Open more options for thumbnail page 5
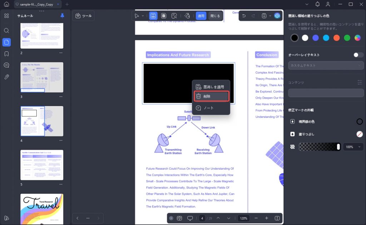366x225 pixels. 61,184
